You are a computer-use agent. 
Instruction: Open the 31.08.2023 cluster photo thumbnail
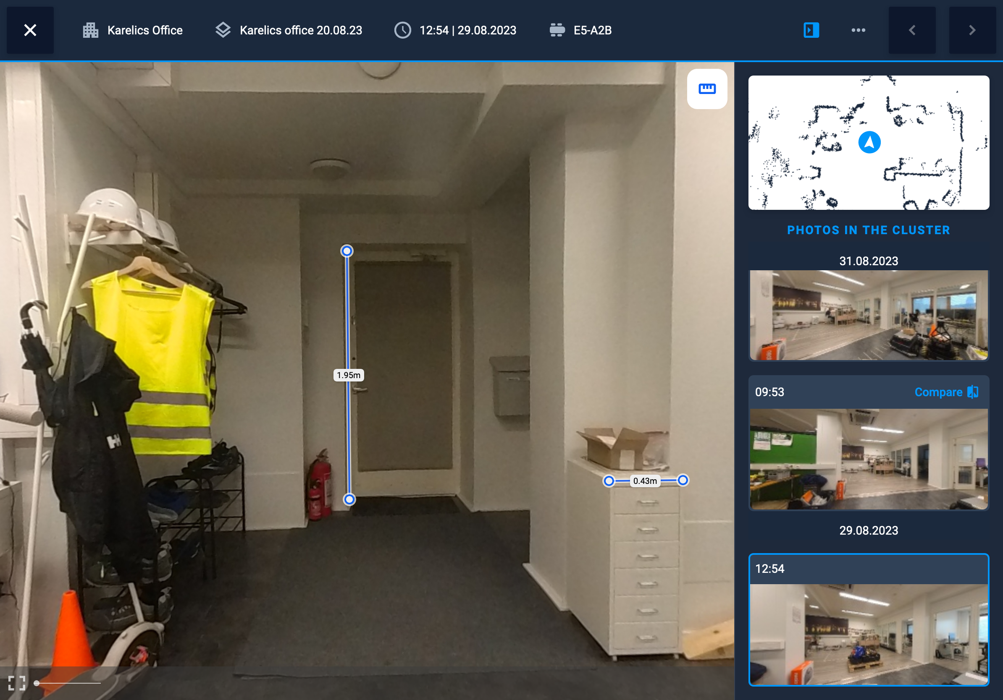869,315
